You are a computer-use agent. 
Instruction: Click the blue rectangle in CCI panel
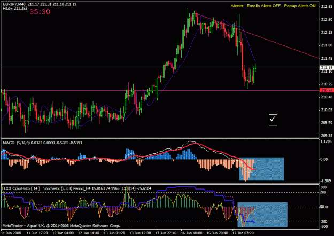(x=262, y=215)
